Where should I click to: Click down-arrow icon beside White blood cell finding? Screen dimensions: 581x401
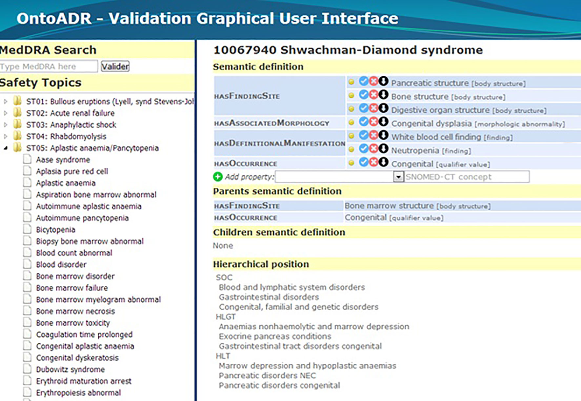(x=384, y=135)
